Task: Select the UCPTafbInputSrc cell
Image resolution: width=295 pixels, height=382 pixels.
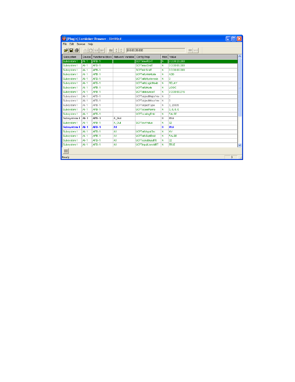Action: [x=148, y=131]
